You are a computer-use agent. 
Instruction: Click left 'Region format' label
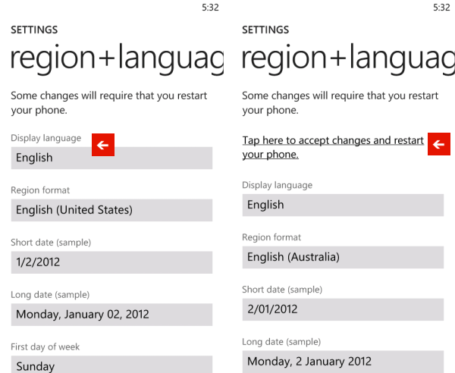[40, 190]
